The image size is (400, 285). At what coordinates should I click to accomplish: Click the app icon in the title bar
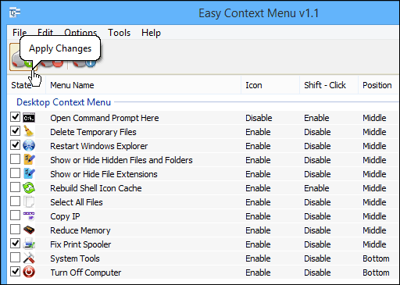(15, 12)
